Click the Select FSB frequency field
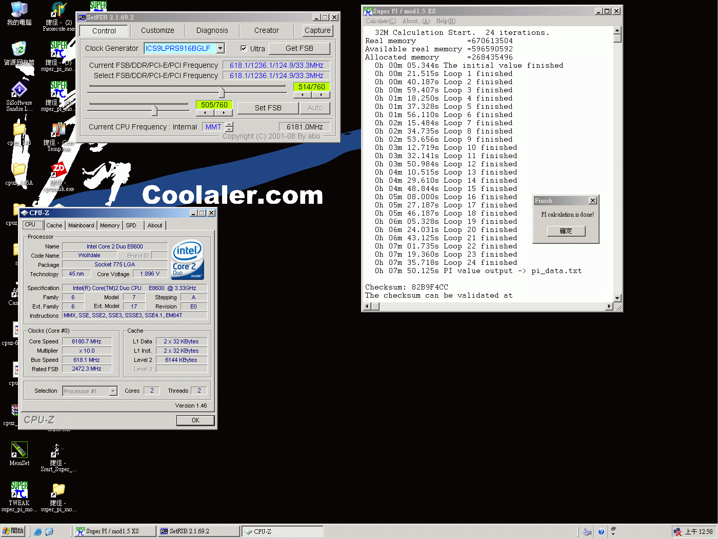This screenshot has height=539, width=718. pos(276,75)
